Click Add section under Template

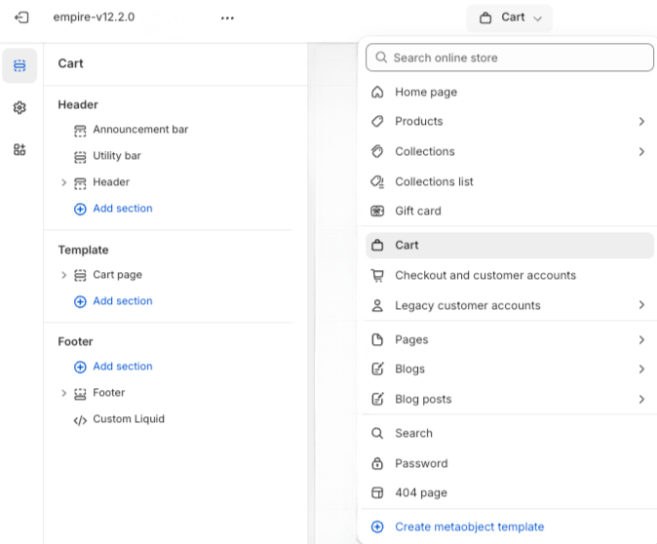[123, 301]
